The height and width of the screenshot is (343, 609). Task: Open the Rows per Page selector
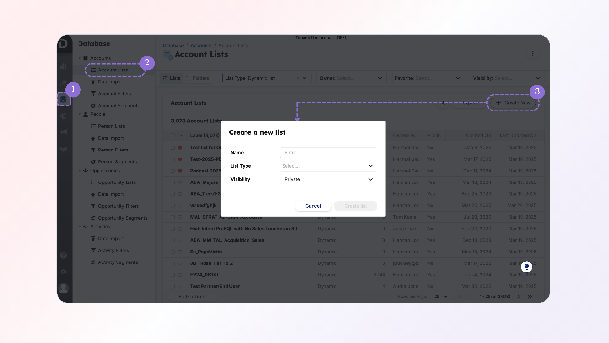coord(440,296)
